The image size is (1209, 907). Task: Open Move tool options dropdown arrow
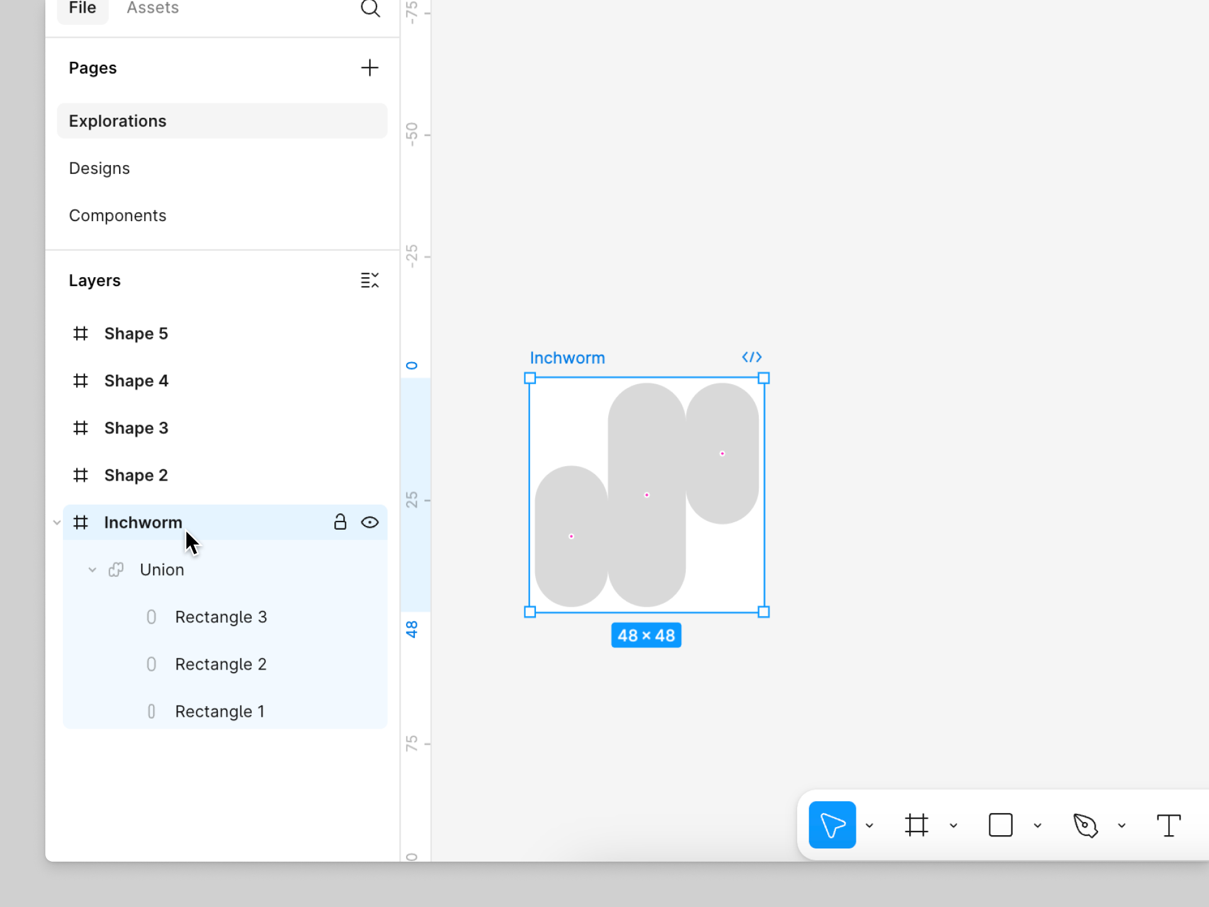tap(870, 826)
